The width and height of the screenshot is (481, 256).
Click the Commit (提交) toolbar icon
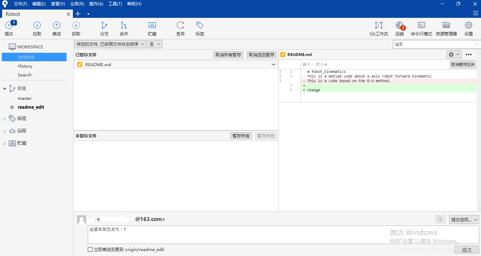click(x=9, y=28)
